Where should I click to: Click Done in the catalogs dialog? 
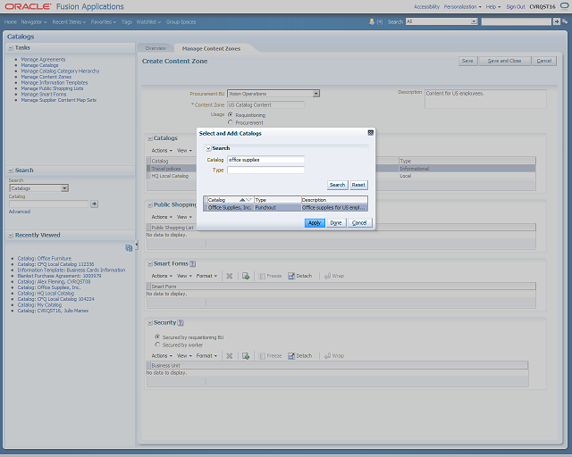[336, 222]
